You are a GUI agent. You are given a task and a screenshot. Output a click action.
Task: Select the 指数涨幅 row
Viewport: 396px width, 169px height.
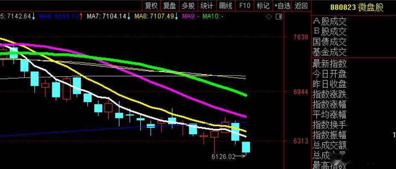click(x=330, y=104)
